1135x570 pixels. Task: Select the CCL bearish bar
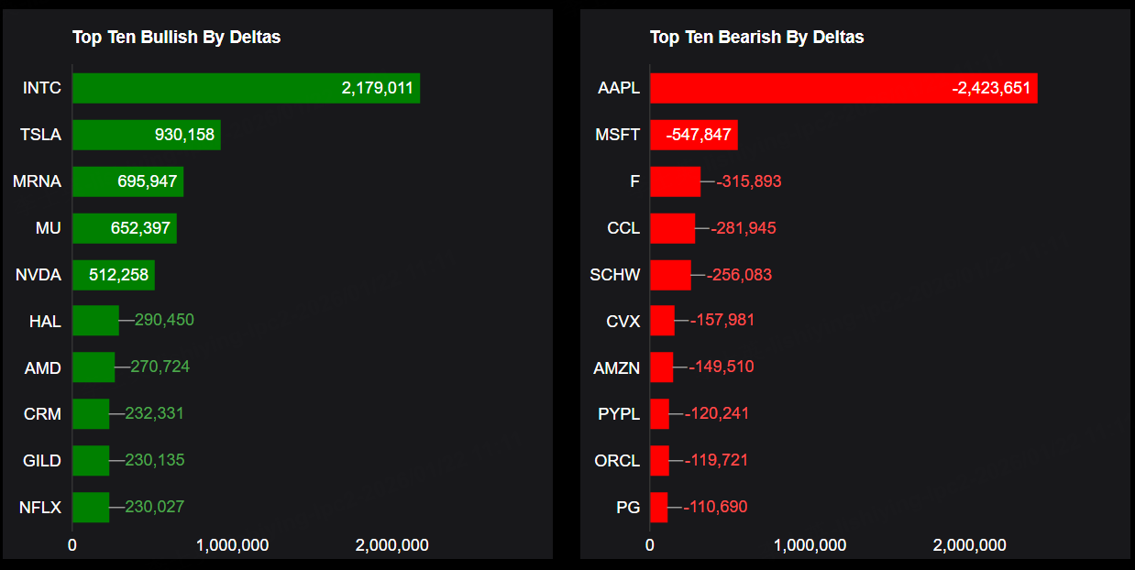tap(672, 228)
